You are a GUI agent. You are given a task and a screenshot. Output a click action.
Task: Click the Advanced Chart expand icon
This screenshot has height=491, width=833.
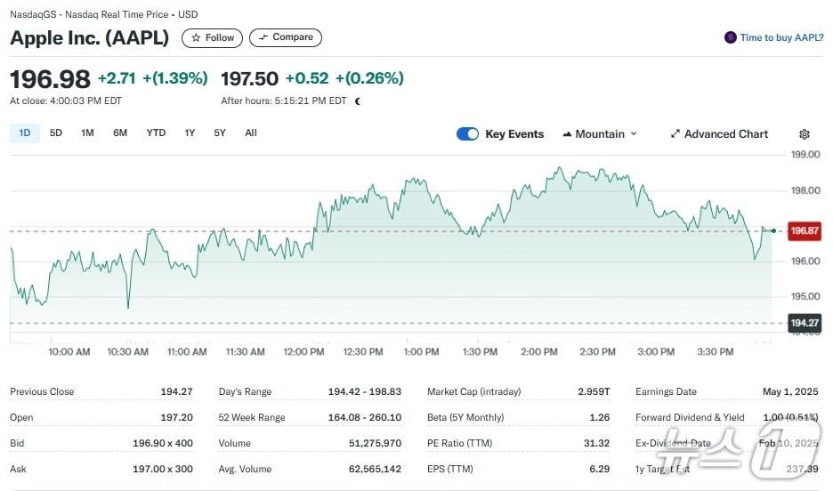(x=675, y=134)
